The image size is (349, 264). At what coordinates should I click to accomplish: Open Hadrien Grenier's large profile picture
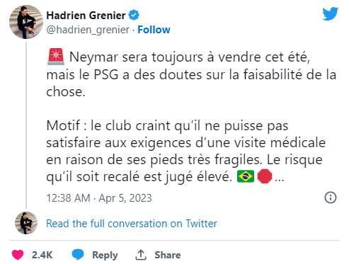26,22
